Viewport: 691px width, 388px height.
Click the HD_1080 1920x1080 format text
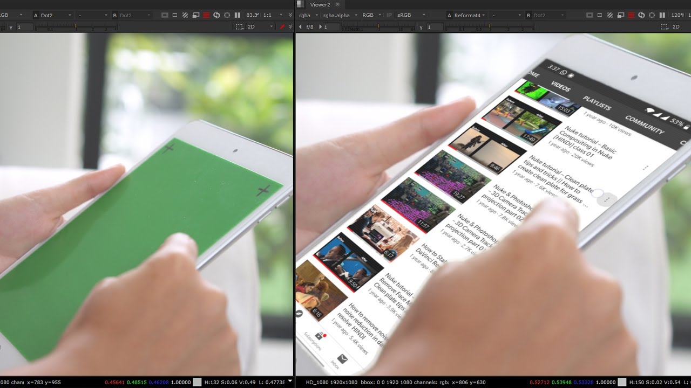click(x=330, y=382)
